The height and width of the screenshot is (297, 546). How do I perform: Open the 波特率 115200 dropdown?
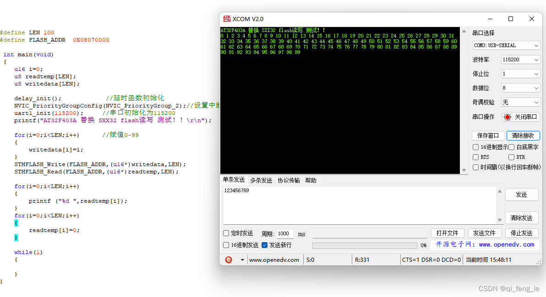(521, 60)
